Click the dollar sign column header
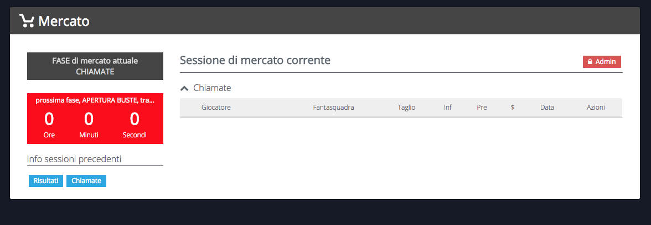Image resolution: width=651 pixels, height=225 pixels. [513, 108]
